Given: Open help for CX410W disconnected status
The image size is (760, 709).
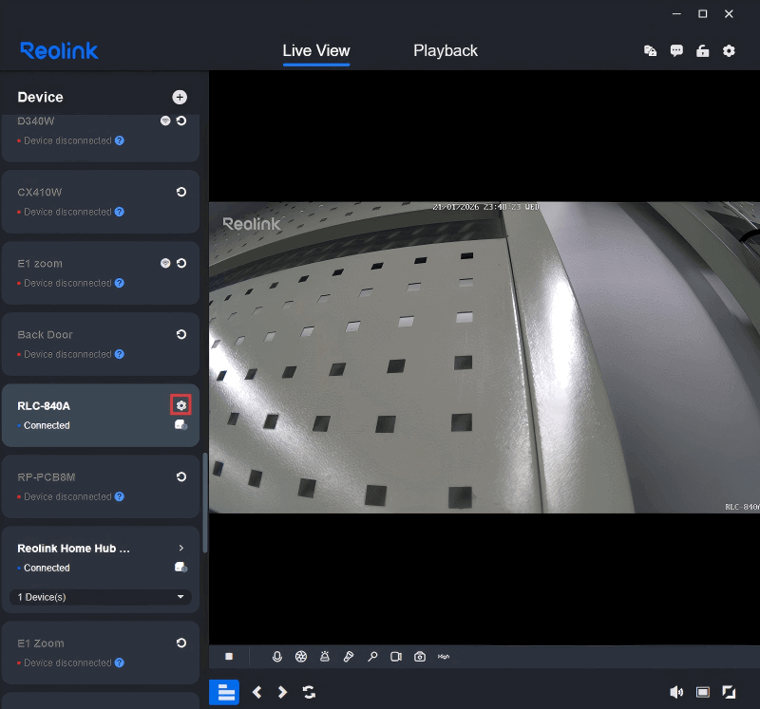Looking at the screenshot, I should pos(120,212).
